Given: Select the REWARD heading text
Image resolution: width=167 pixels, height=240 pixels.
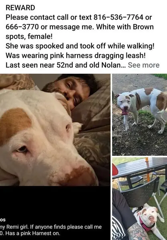Looking at the screenshot, I should (20, 8).
